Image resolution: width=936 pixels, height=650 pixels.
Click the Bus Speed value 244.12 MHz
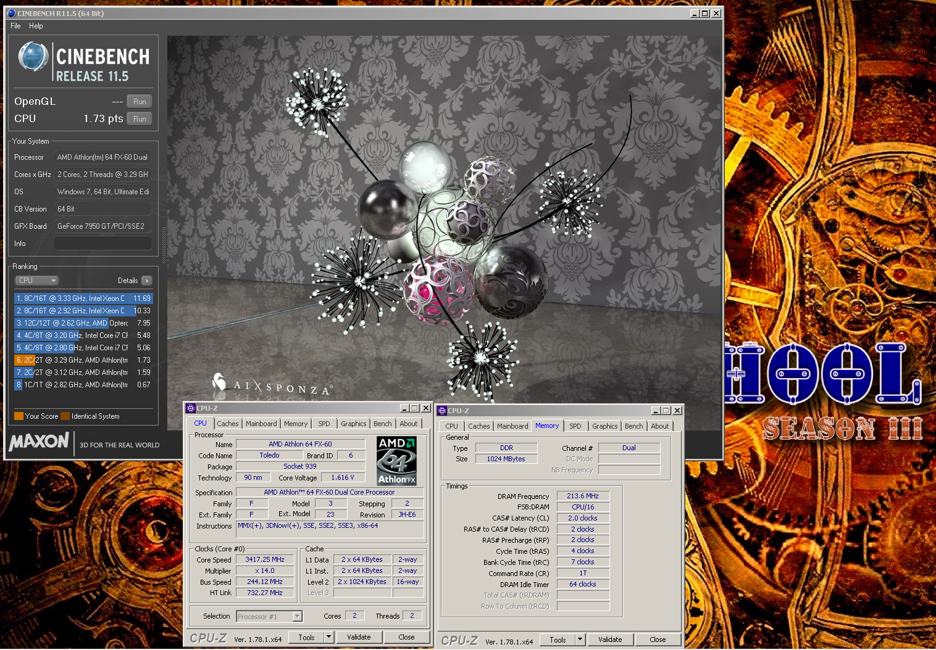coord(265,582)
